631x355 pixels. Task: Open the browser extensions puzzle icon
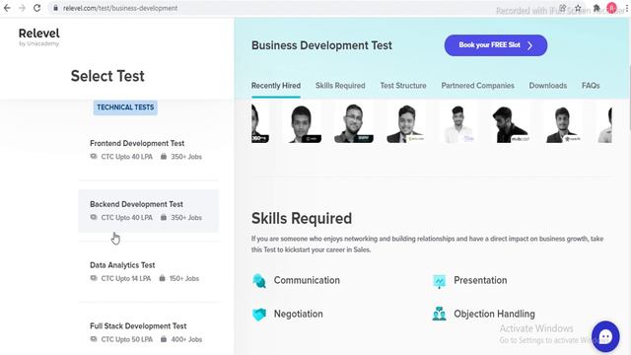(x=596, y=8)
